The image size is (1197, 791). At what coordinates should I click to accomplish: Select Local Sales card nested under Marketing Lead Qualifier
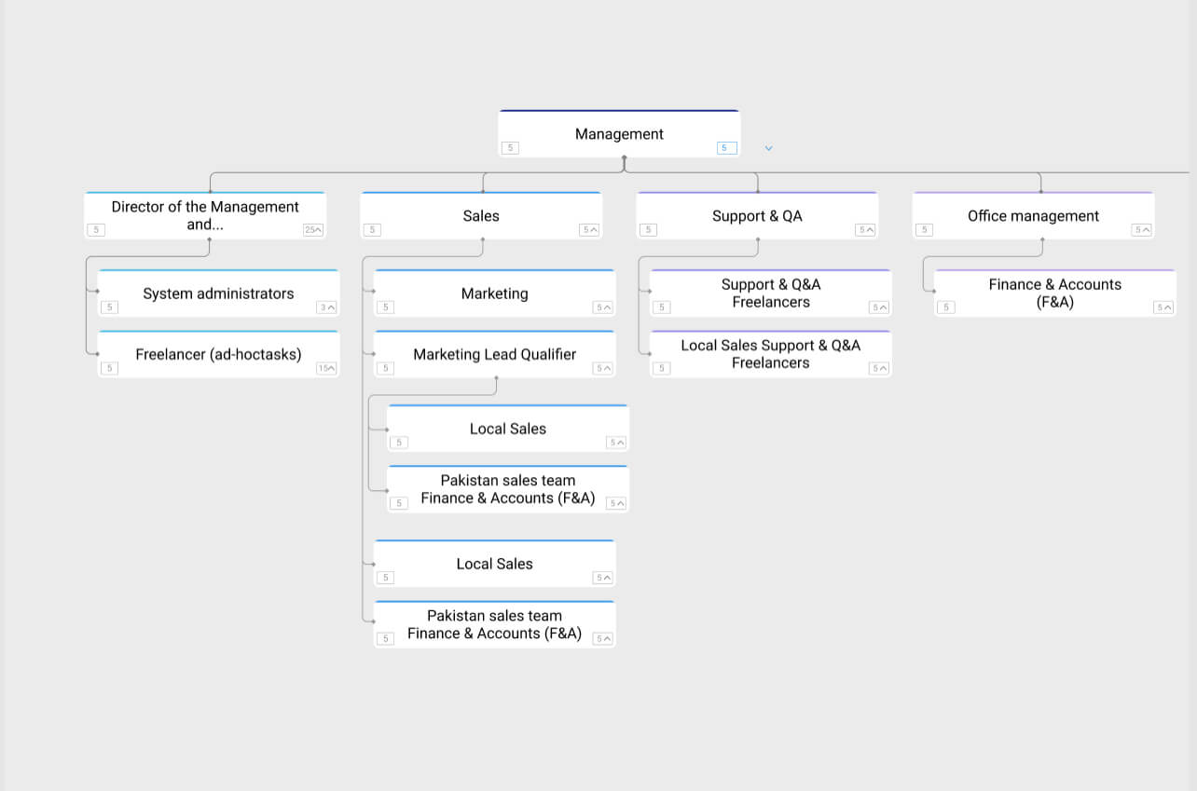508,429
